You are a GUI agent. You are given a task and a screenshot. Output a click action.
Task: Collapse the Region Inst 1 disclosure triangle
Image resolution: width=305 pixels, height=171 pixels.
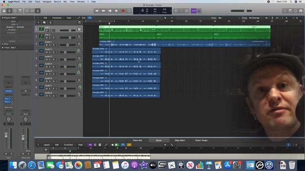[3, 18]
